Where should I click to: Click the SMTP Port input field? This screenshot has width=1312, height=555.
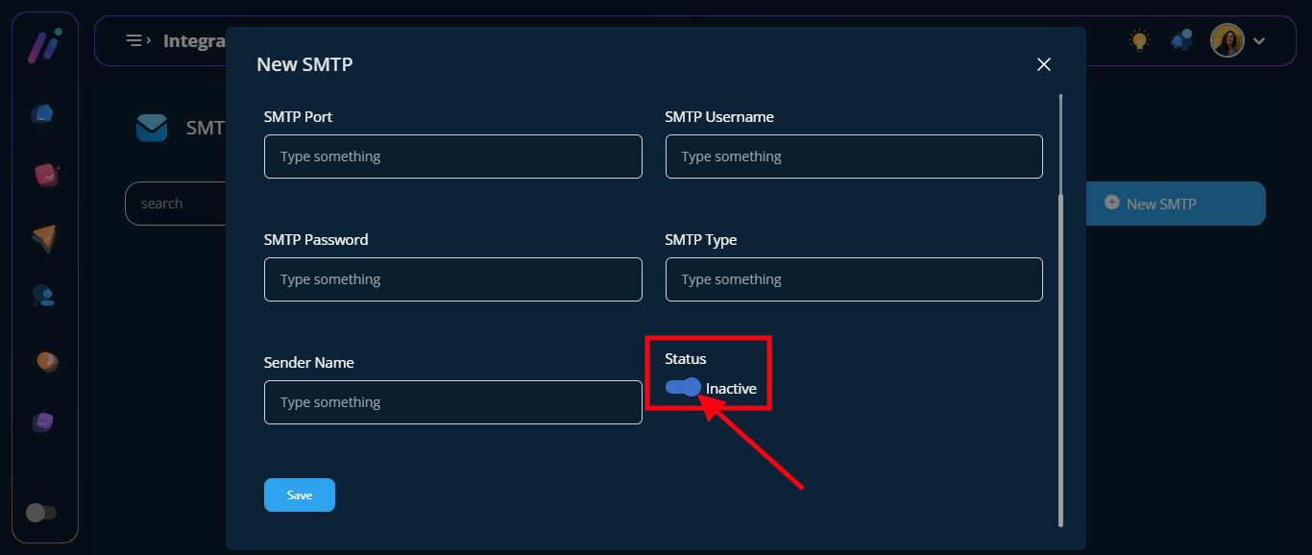[452, 157]
